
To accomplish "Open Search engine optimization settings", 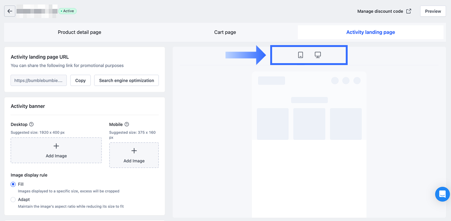I will (126, 80).
